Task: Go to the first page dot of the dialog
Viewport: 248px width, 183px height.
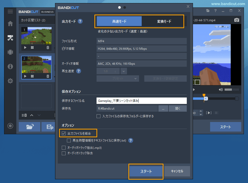Action: tap(119, 7)
